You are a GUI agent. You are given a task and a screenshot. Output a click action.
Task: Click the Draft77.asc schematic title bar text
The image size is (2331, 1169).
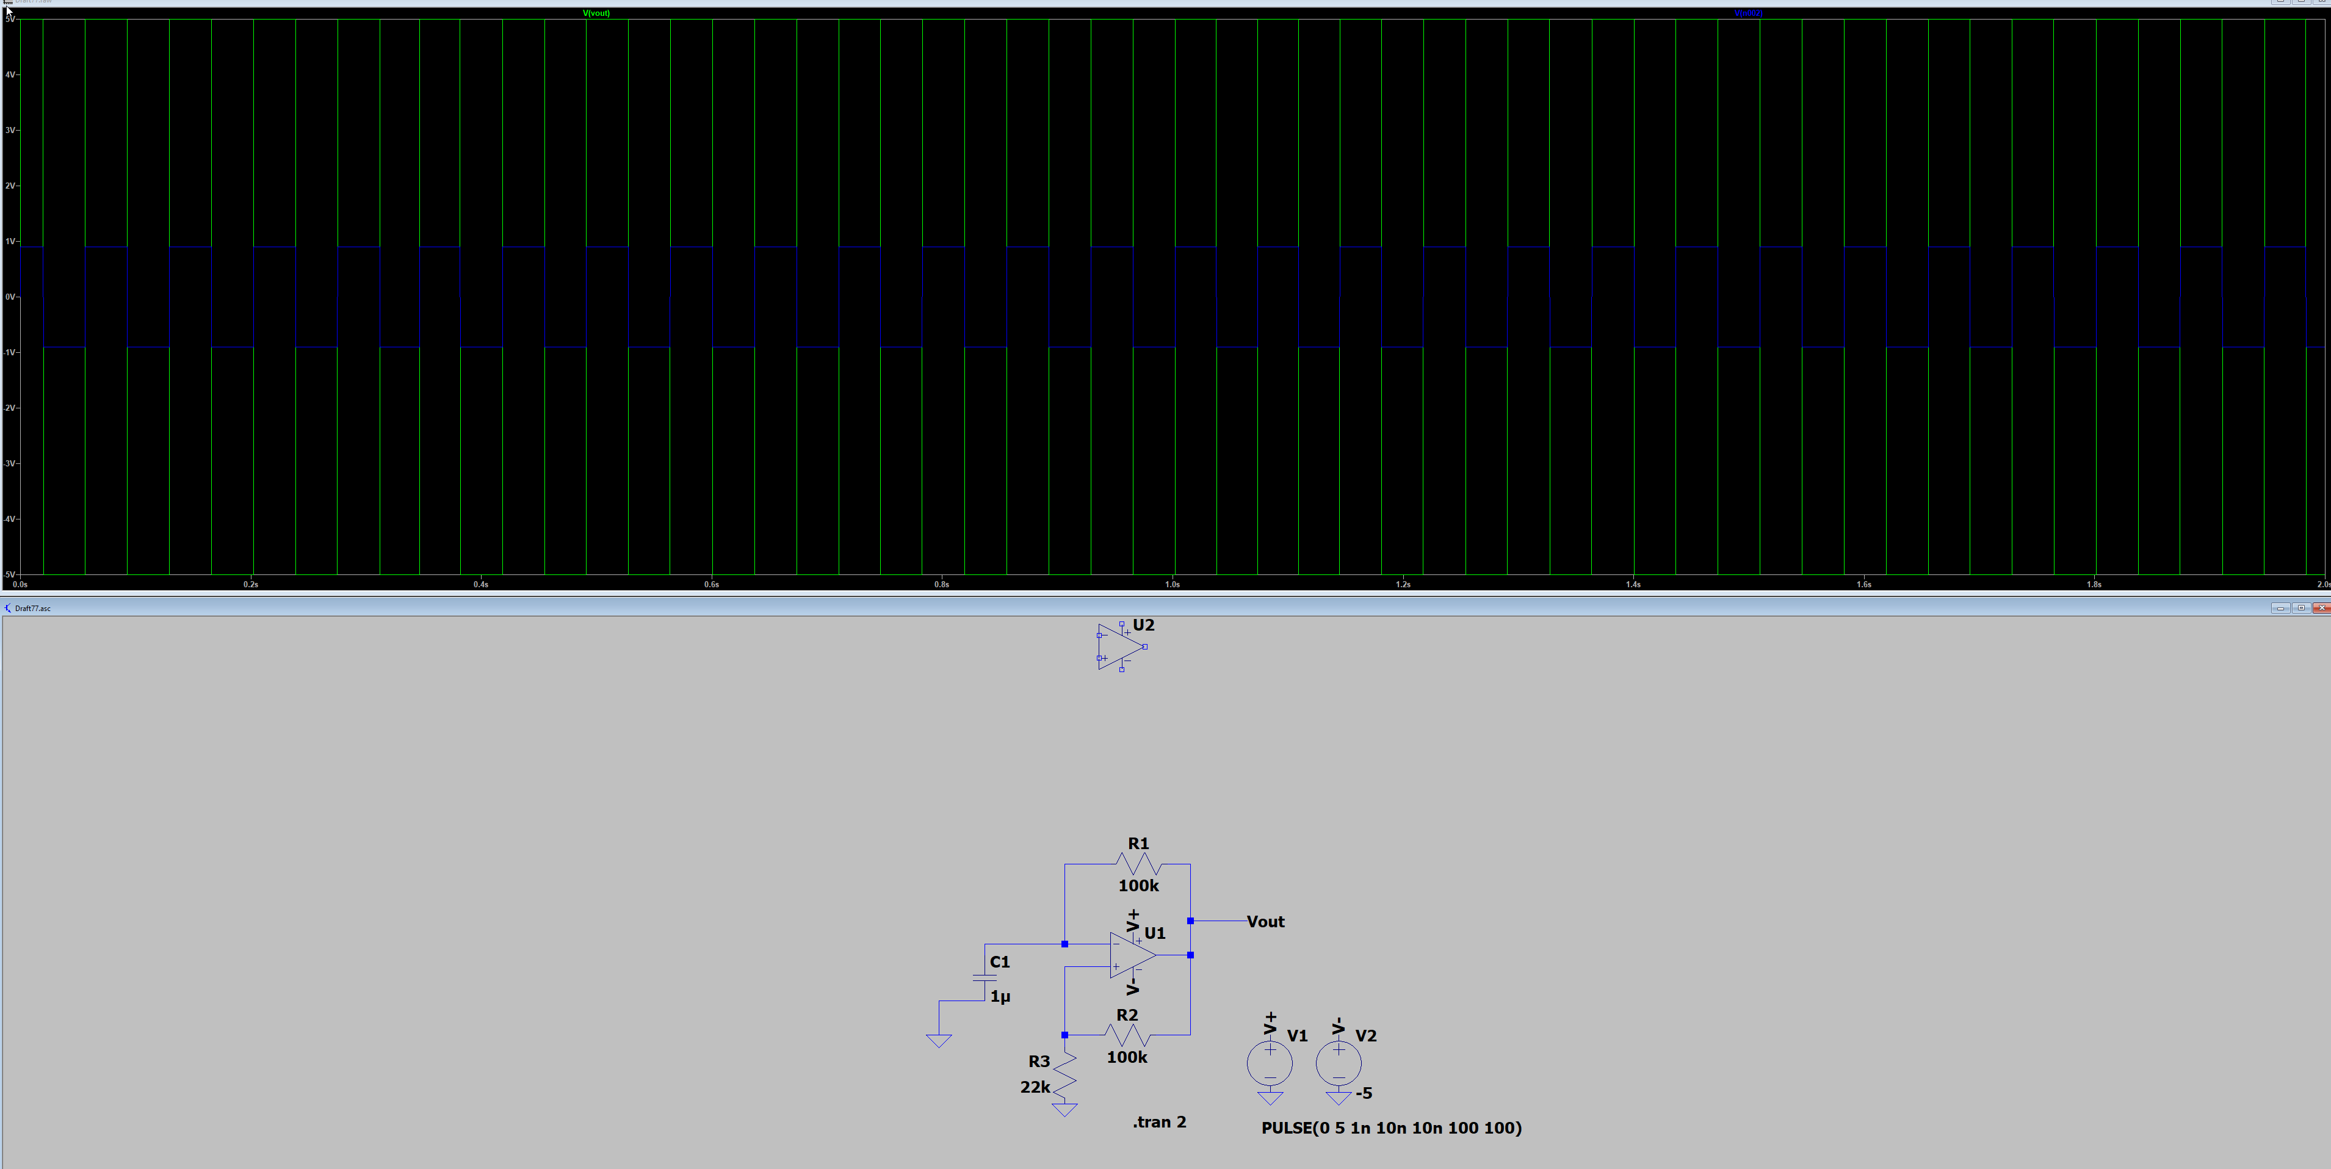(32, 609)
